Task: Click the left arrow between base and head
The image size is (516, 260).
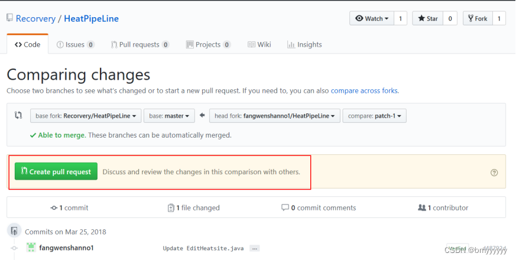Action: click(x=202, y=115)
